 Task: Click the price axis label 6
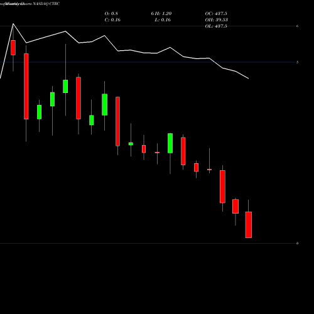pyautogui.click(x=298, y=26)
